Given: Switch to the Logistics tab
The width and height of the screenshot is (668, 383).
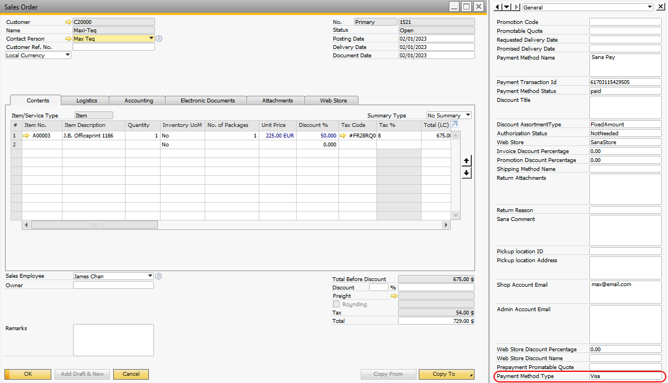Looking at the screenshot, I should coord(86,101).
